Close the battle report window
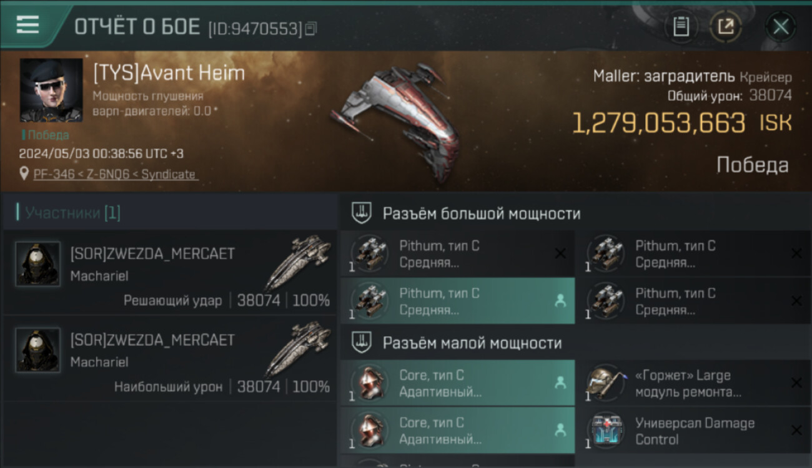This screenshot has width=812, height=468. point(781,27)
